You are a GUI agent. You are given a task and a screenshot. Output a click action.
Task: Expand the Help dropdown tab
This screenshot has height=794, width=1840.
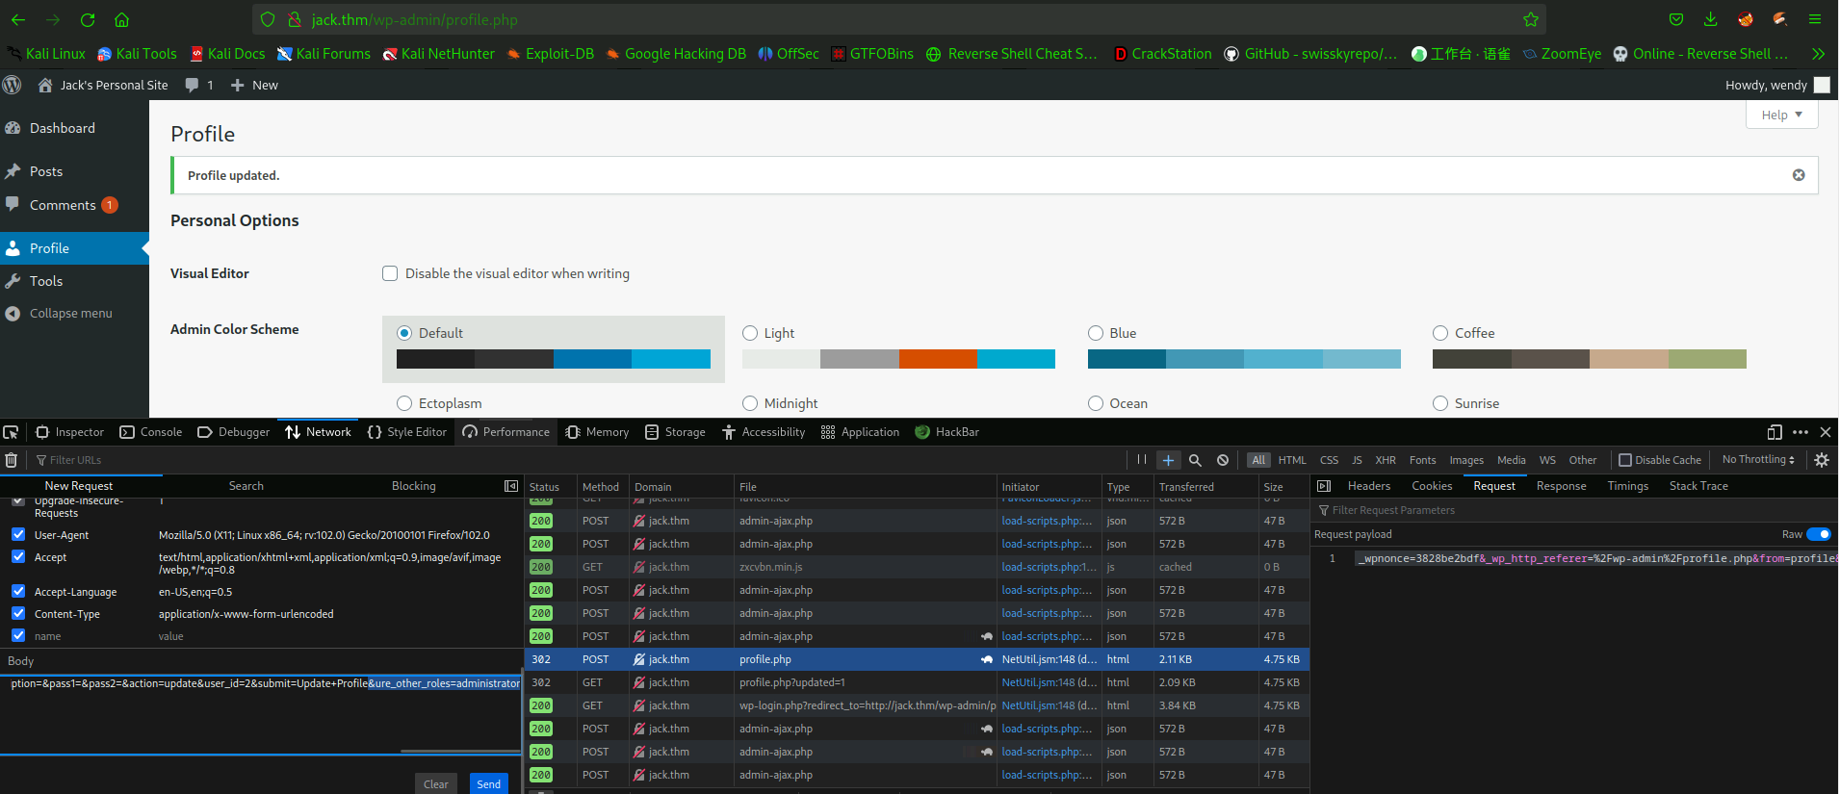click(x=1781, y=115)
